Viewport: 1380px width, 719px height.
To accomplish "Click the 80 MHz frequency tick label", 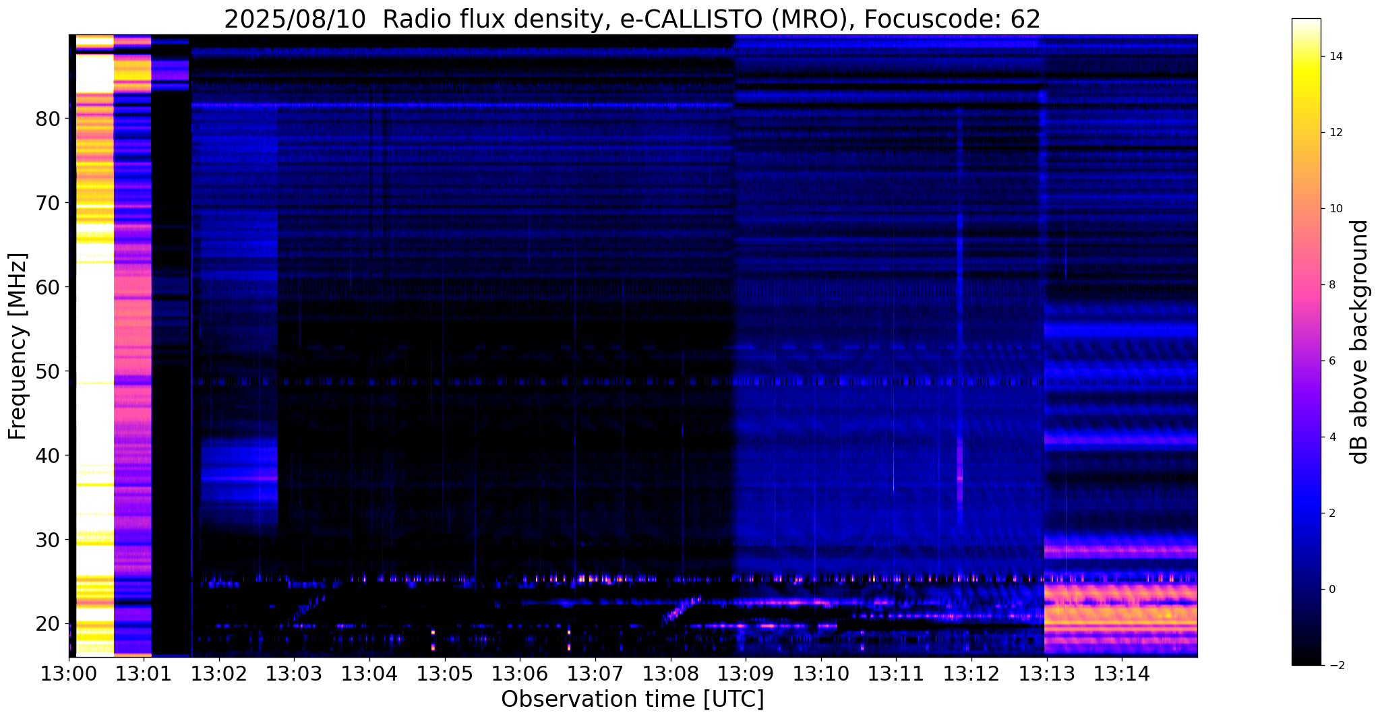I will pos(48,119).
